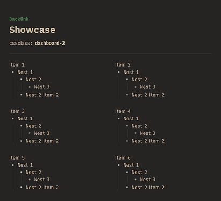Click the Item 6 heading
221x201 pixels.
pyautogui.click(x=123, y=158)
